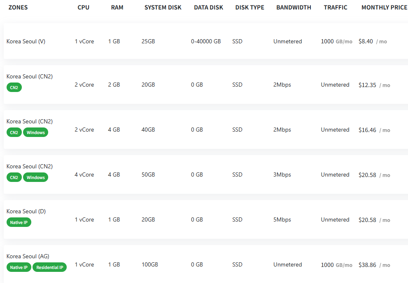The height and width of the screenshot is (283, 408).
Task: Select the Korea Seoul (V) zone name
Action: click(x=26, y=41)
